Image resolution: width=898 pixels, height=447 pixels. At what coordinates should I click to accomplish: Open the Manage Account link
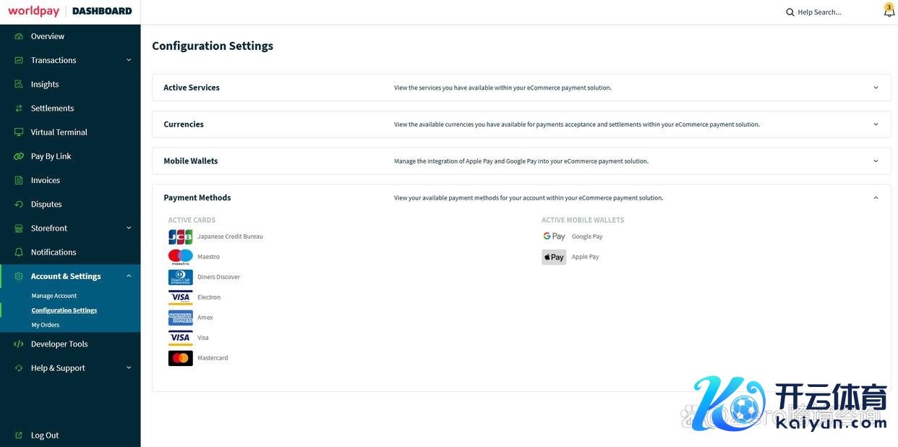[x=54, y=296]
